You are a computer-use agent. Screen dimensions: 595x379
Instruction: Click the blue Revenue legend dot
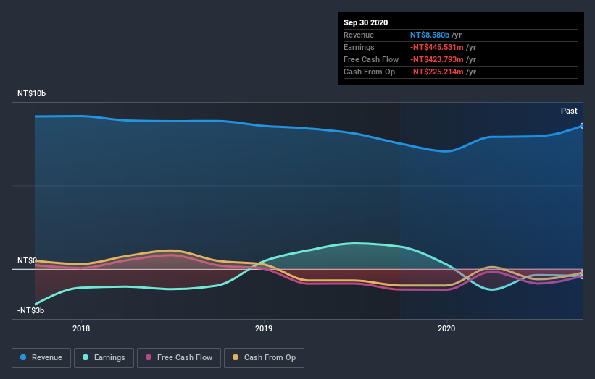[23, 357]
